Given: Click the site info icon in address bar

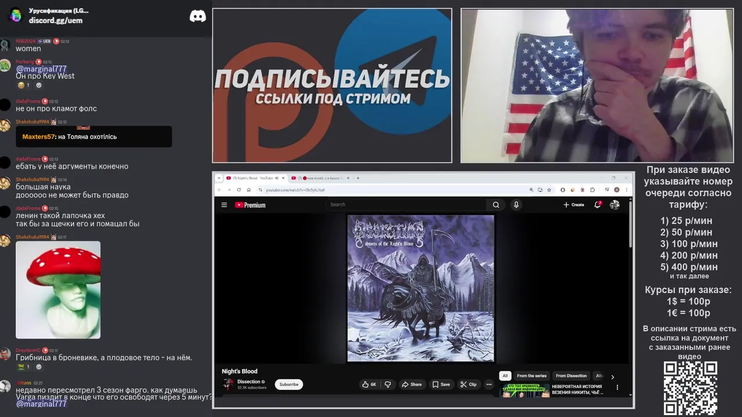Looking at the screenshot, I should click(x=260, y=189).
